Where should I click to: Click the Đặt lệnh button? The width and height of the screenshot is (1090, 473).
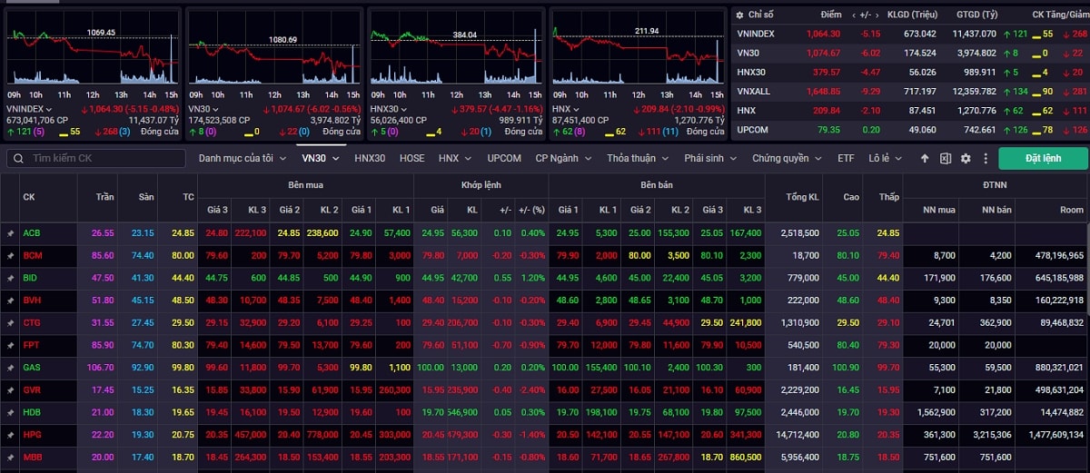click(1043, 158)
